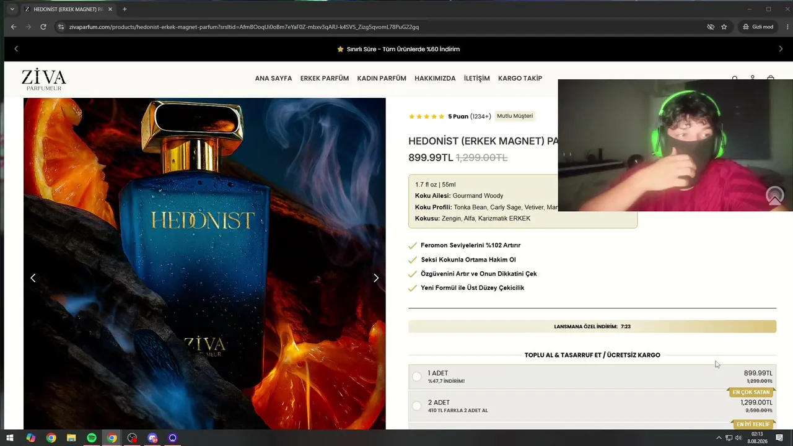Click the ZIVA Parfumeur logo
The width and height of the screenshot is (793, 446).
coord(43,79)
